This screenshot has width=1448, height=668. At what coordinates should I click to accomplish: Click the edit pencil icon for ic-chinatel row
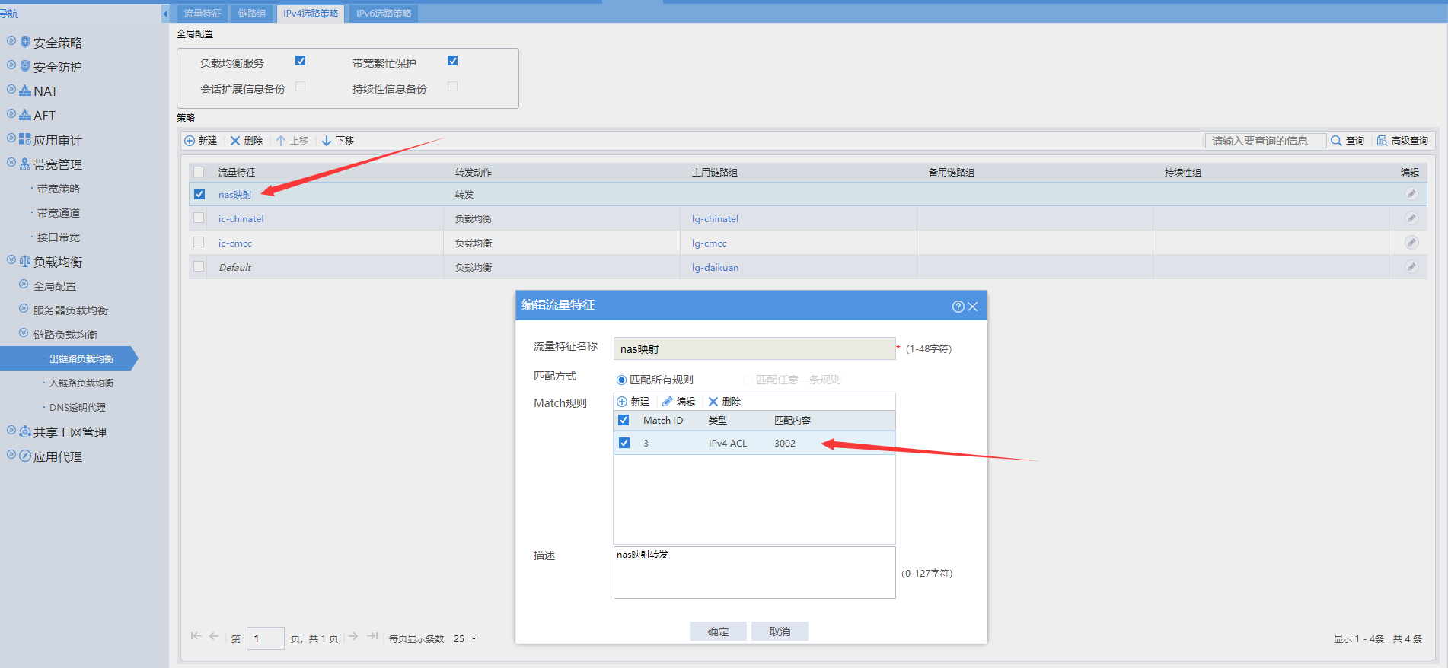1411,218
